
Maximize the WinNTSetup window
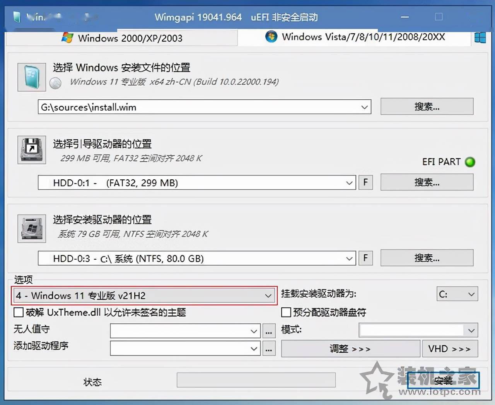click(x=439, y=17)
